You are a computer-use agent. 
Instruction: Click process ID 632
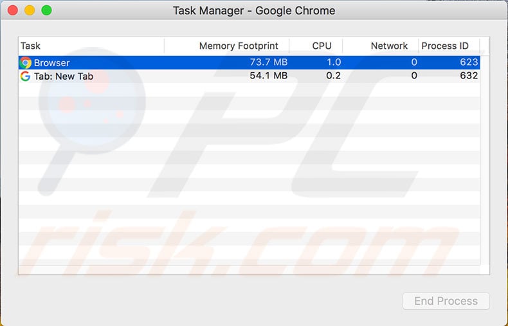(x=469, y=75)
